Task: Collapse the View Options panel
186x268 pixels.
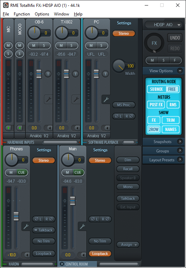Action: [x=180, y=71]
